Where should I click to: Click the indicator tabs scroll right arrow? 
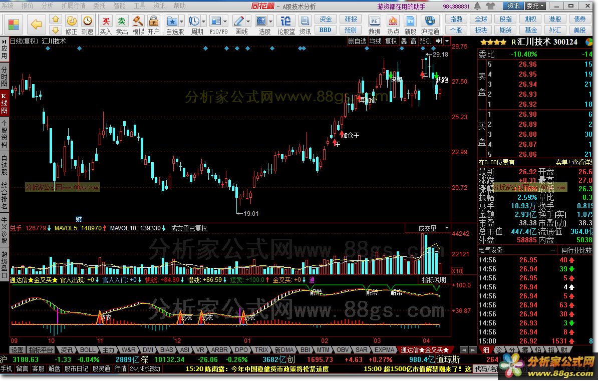point(473,349)
